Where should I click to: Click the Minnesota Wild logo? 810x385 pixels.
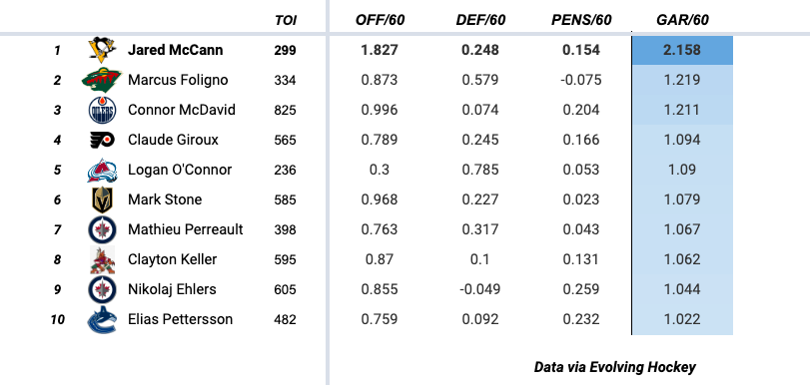[102, 80]
